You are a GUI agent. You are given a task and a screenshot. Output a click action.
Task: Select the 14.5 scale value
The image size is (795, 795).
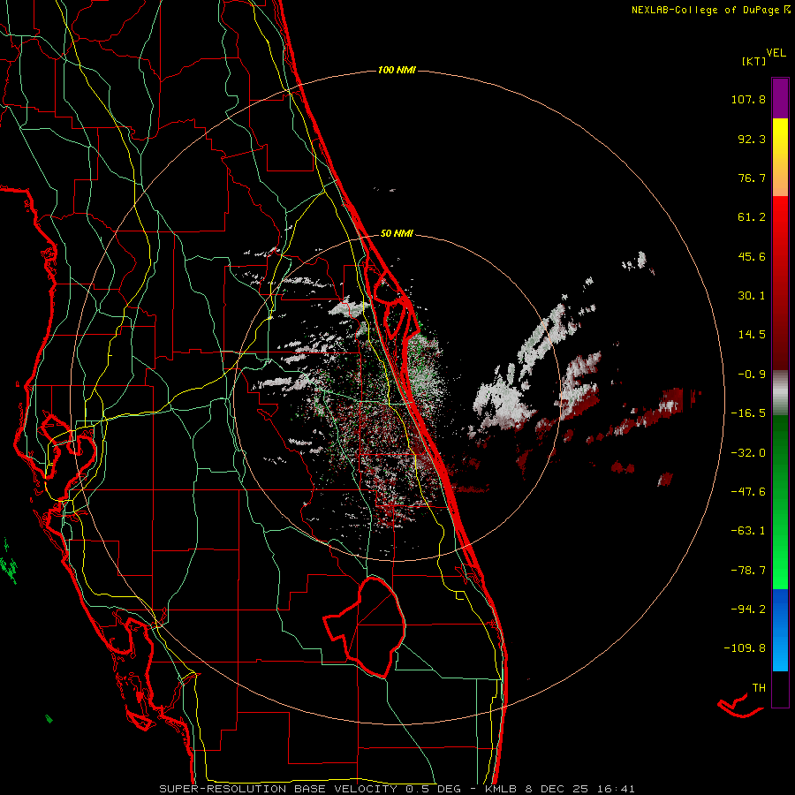tap(752, 335)
